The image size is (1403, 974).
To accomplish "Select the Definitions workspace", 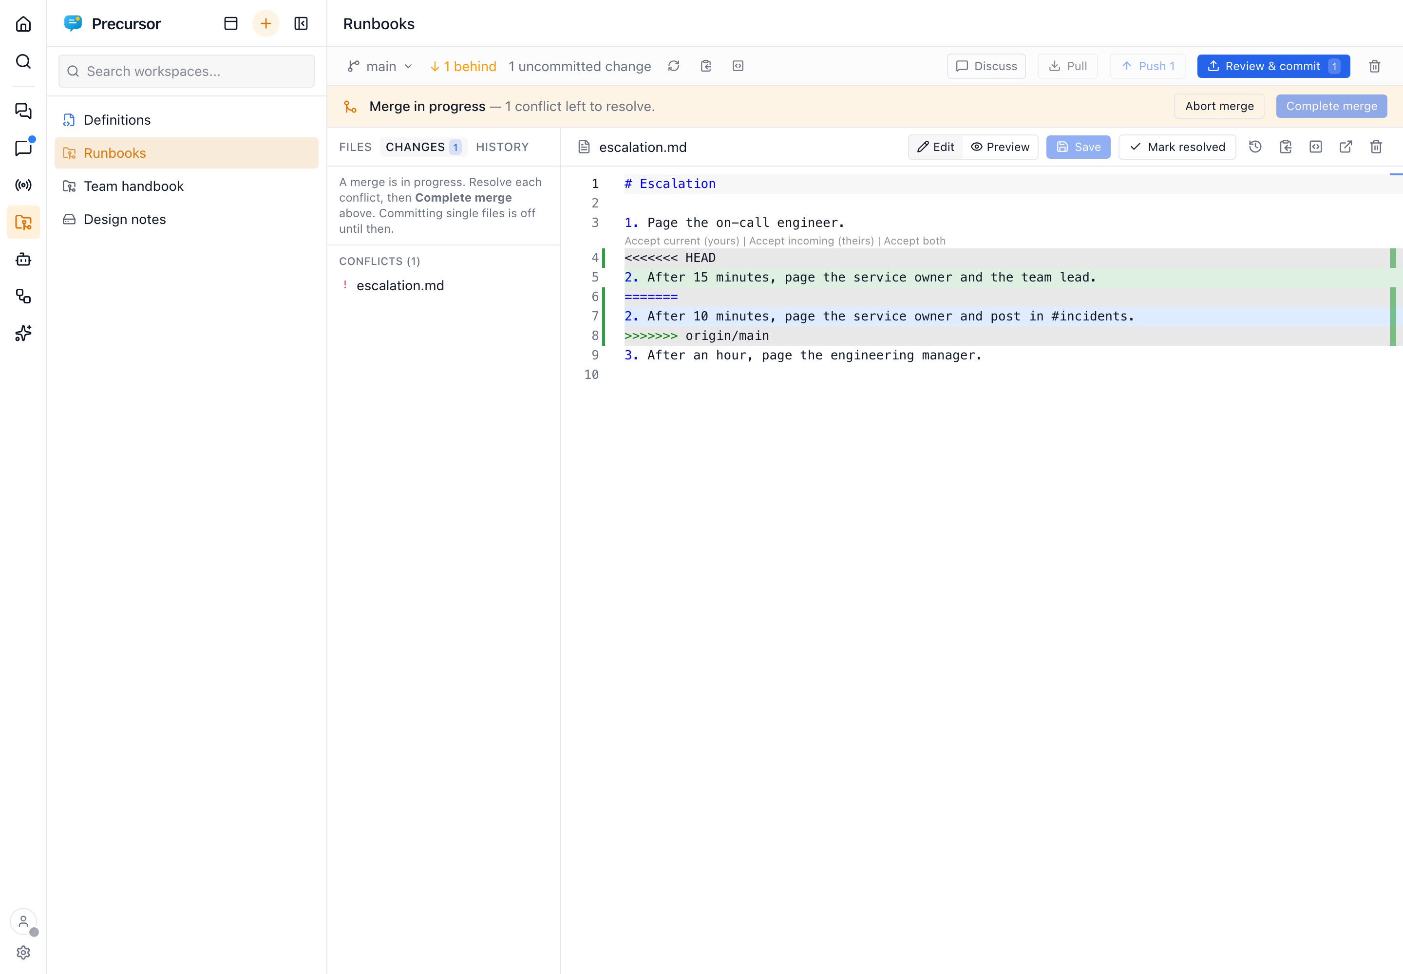I will point(186,120).
